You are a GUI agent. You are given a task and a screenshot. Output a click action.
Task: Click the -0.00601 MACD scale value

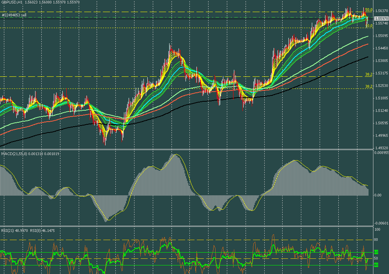381,223
